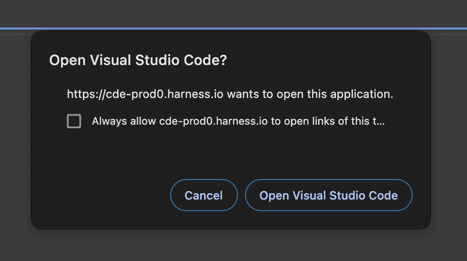This screenshot has width=467, height=261.
Task: Click the blue loading bar above the dialog
Action: [x=233, y=29]
